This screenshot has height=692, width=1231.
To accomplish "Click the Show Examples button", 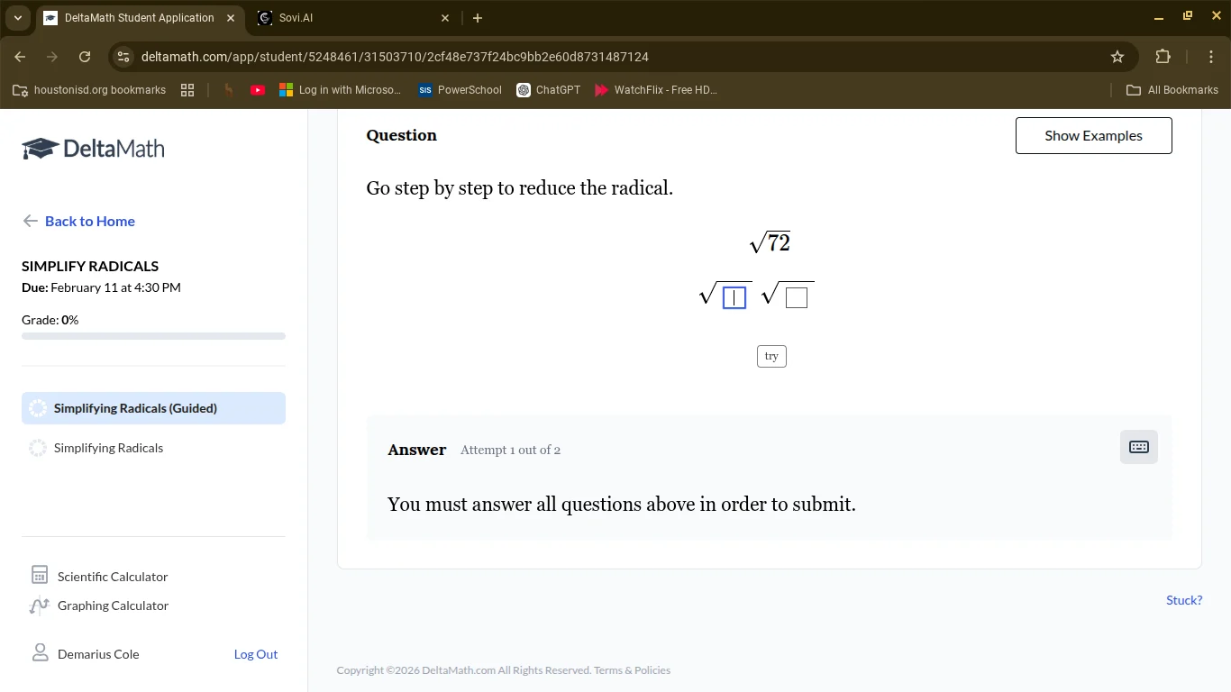I will [1093, 135].
